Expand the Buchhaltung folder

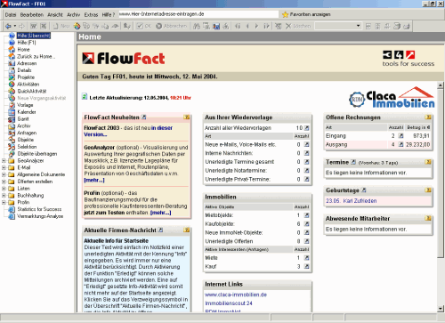tap(4, 196)
